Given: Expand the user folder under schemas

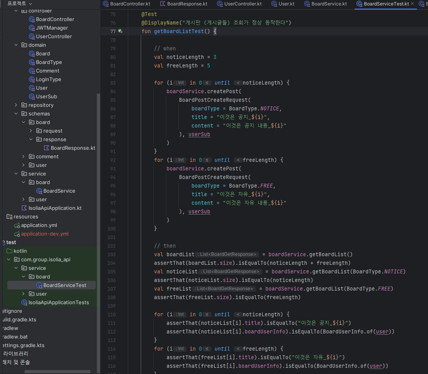Looking at the screenshot, I should (23, 165).
